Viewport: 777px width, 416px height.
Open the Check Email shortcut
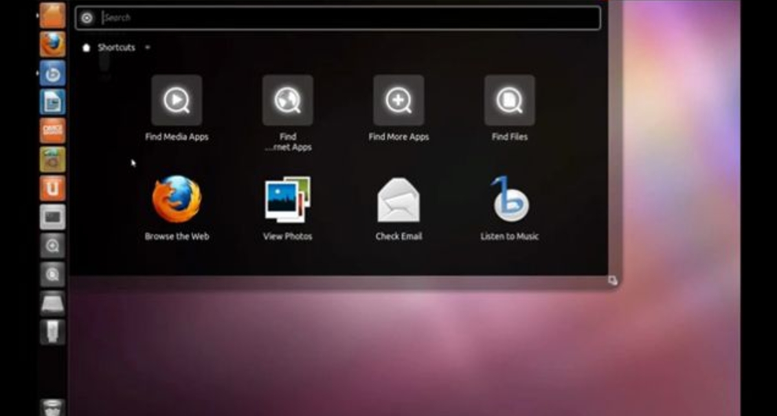coord(398,201)
